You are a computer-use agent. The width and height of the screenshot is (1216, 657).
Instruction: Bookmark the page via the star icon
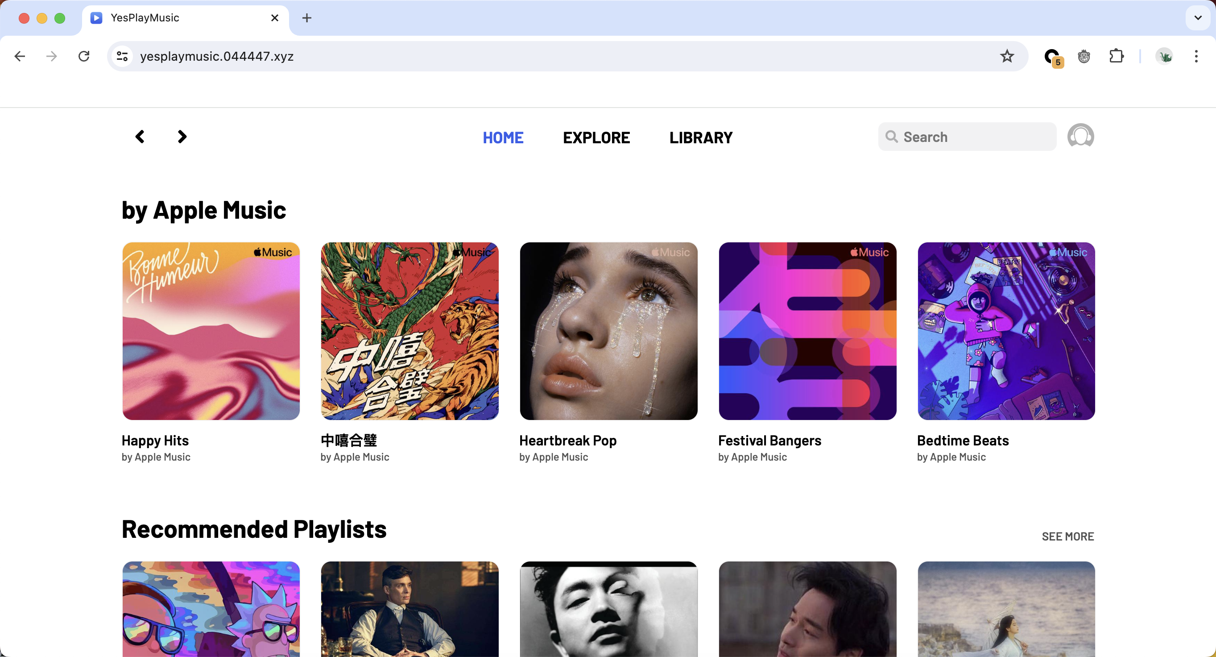click(1007, 56)
